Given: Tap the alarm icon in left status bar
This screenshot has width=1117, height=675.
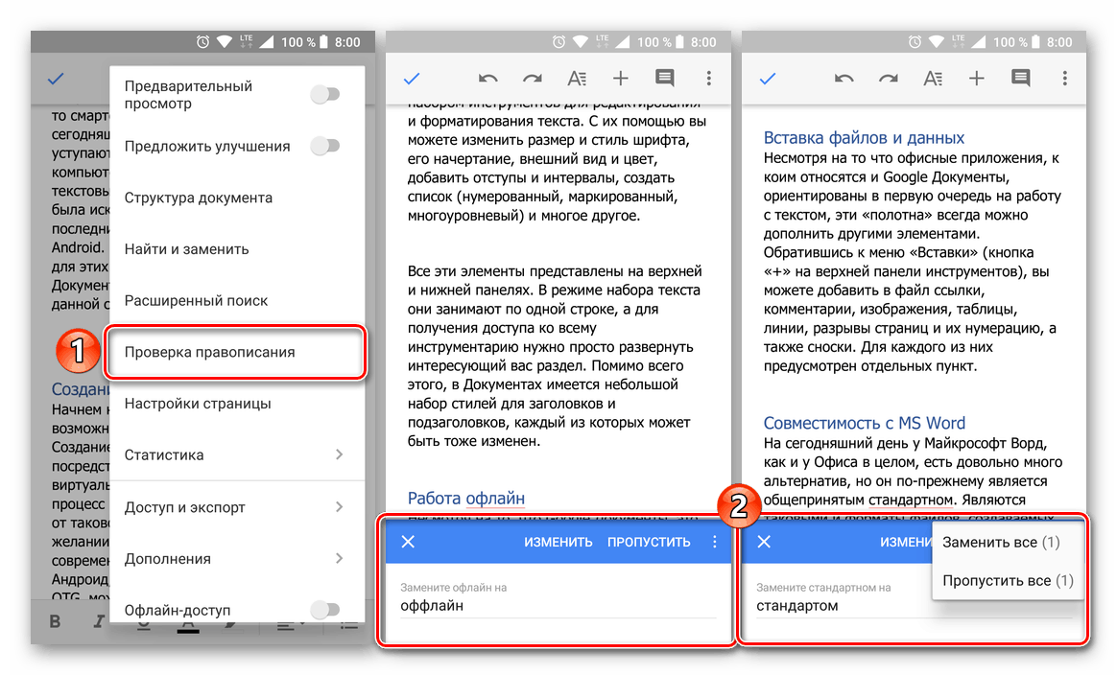Looking at the screenshot, I should [x=203, y=42].
